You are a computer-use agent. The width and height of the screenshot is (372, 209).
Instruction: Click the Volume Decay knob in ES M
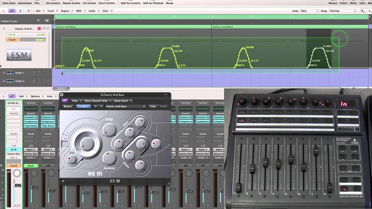coord(130,156)
